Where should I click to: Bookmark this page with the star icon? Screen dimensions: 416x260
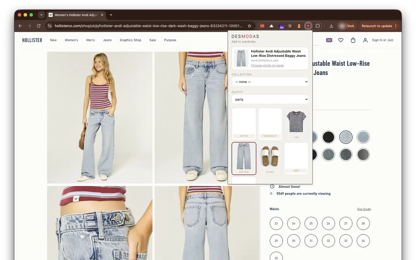(x=249, y=26)
